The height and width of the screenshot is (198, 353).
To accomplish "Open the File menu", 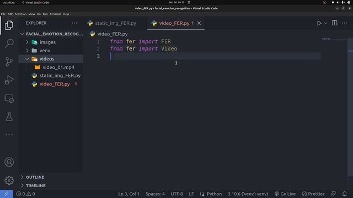I will [x=3, y=14].
